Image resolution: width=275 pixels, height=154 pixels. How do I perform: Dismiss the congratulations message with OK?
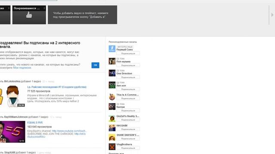[95, 65]
